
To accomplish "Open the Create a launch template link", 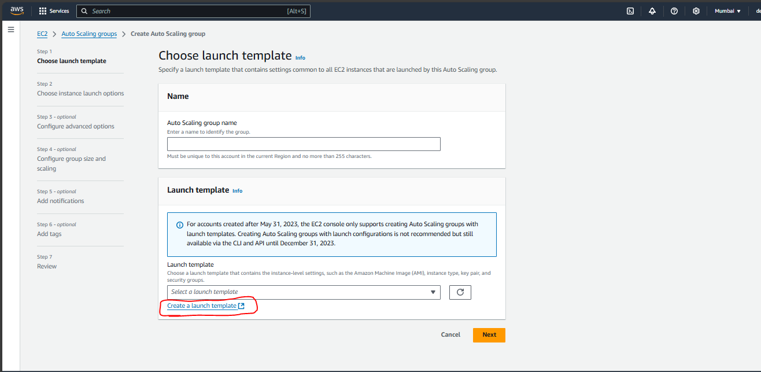I will pos(206,306).
